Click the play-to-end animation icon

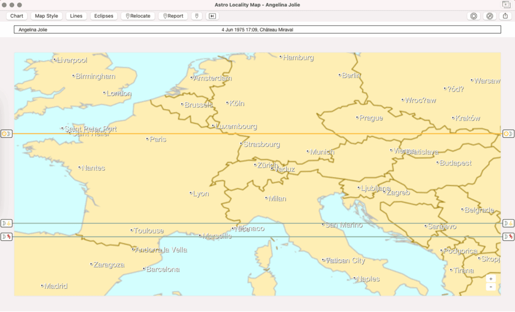coord(212,16)
